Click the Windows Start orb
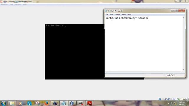 pyautogui.click(x=4, y=103)
